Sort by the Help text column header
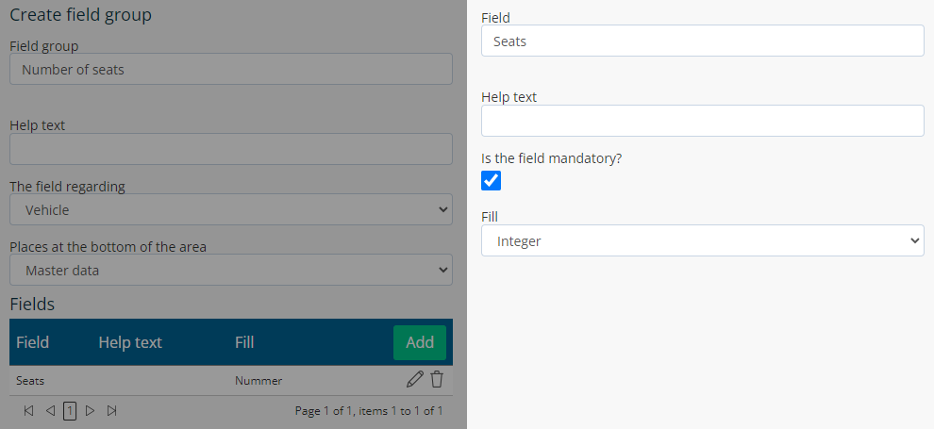The image size is (934, 429). click(130, 342)
